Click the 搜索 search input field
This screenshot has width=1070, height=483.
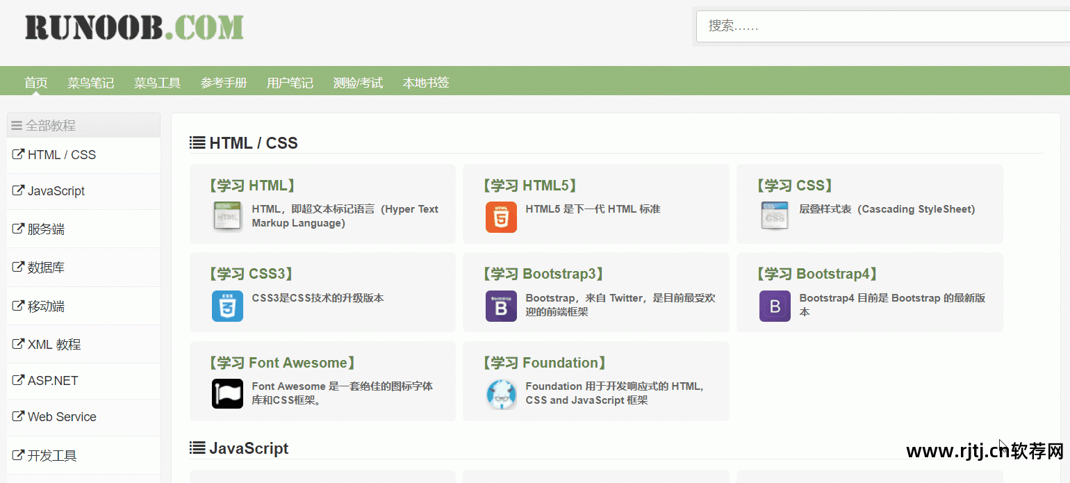click(x=882, y=26)
